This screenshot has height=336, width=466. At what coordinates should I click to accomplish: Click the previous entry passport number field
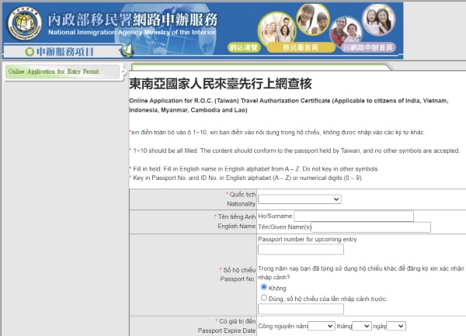tap(301, 309)
